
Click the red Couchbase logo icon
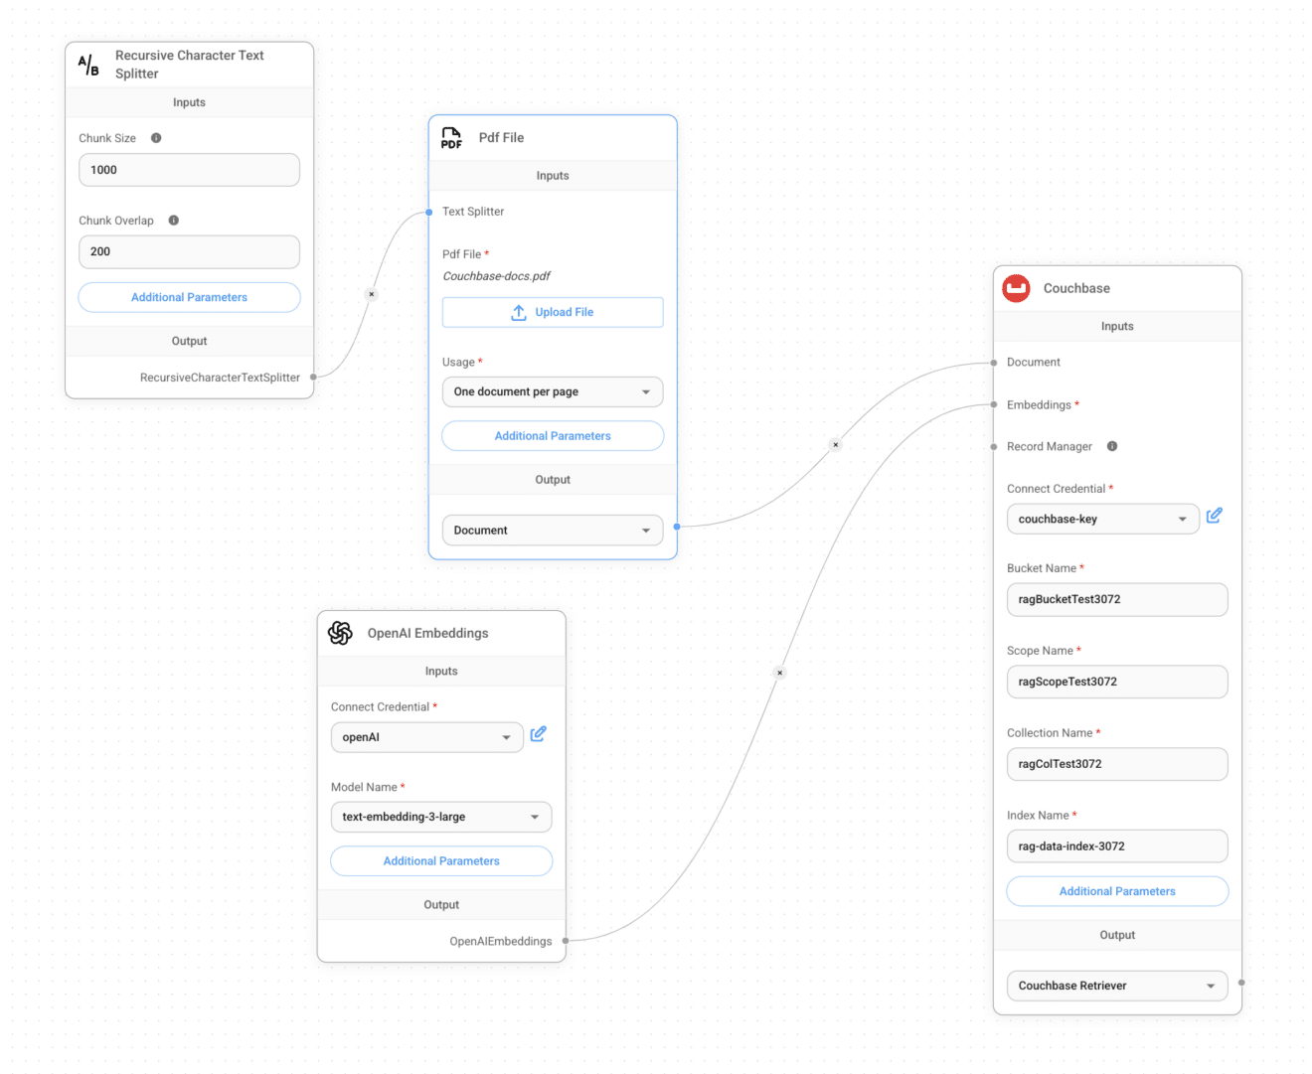(1016, 288)
